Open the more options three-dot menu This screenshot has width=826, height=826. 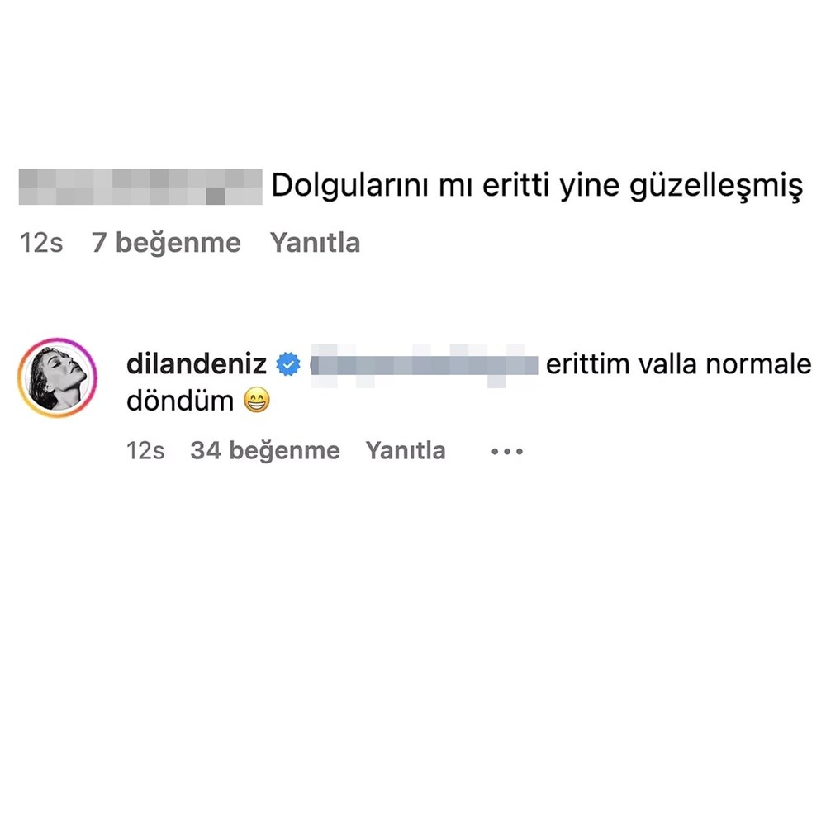click(507, 452)
